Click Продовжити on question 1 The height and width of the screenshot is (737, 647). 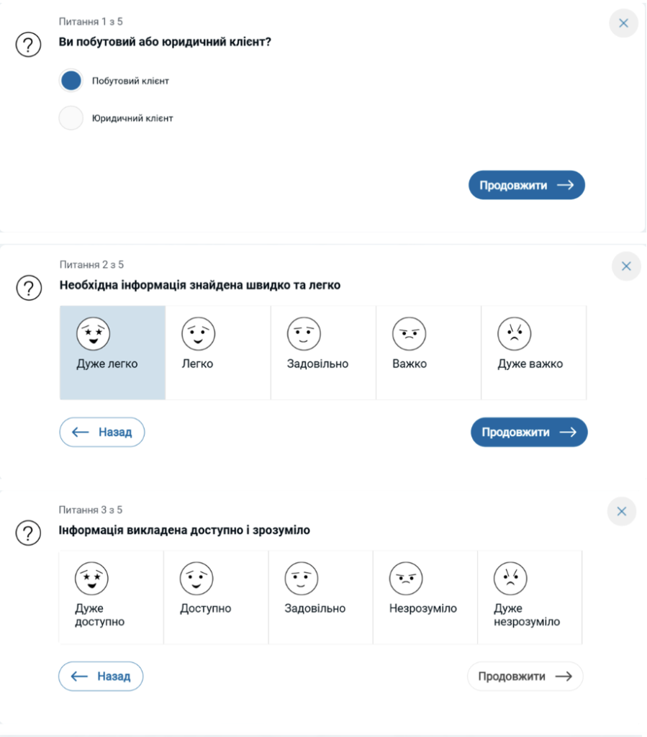(x=527, y=185)
